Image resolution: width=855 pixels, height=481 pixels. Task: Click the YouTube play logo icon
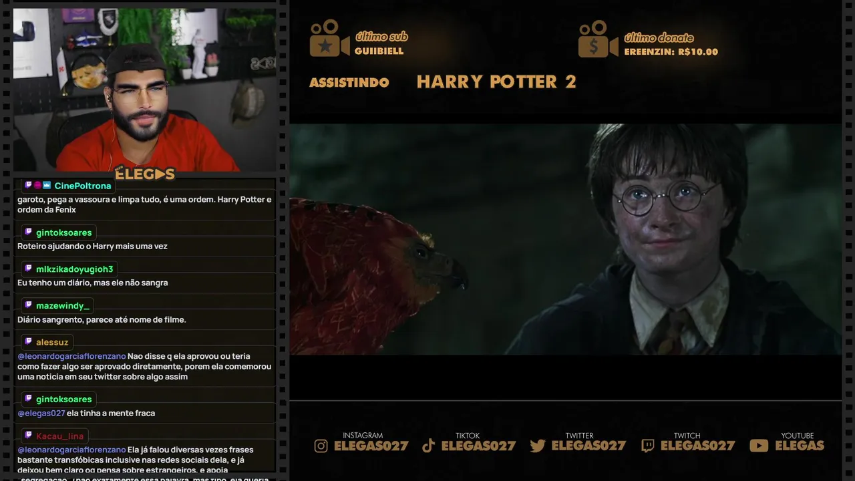click(x=759, y=446)
